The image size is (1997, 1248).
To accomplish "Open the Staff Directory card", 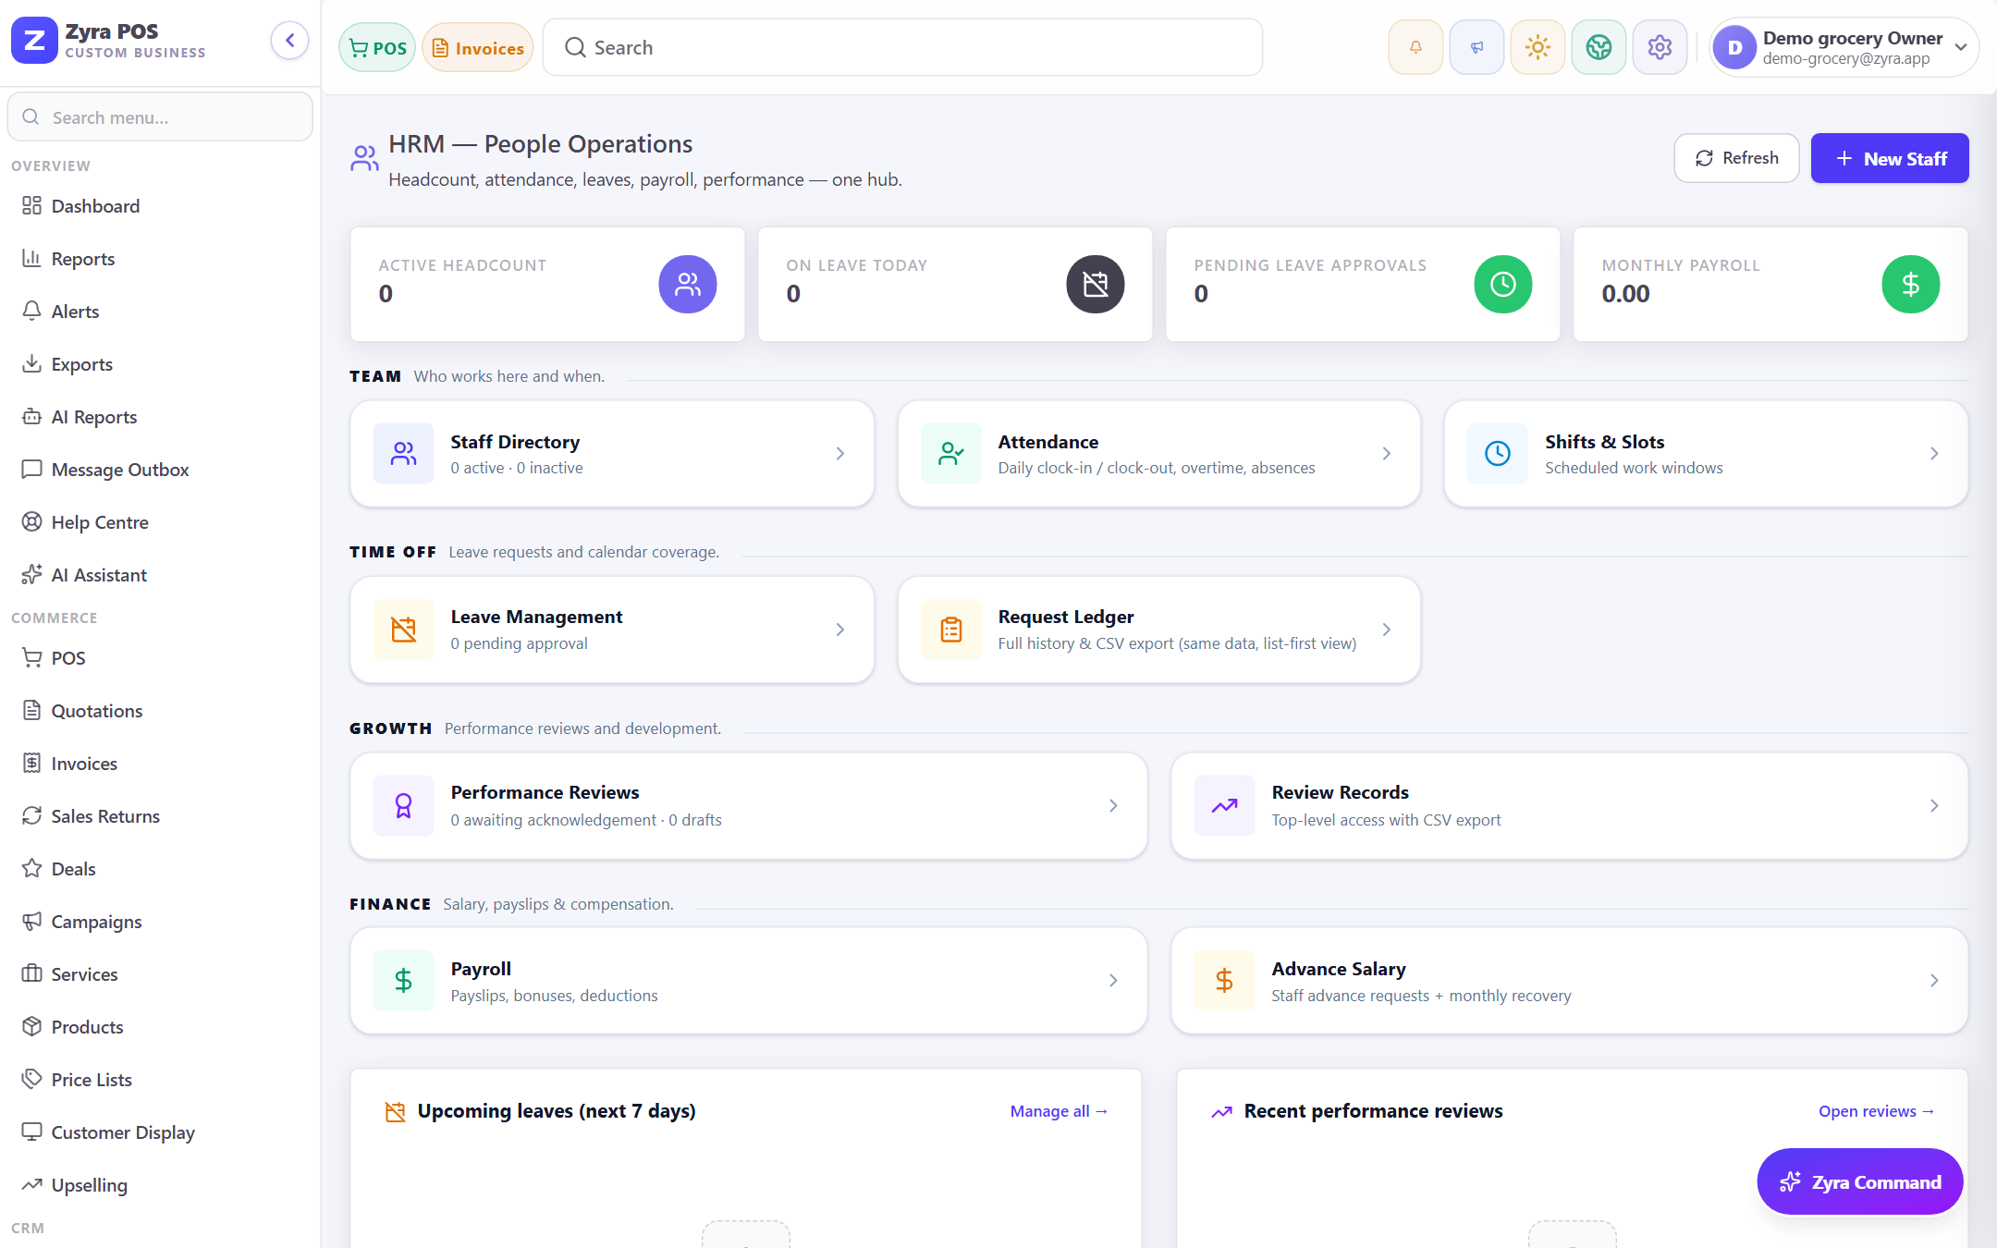I will click(612, 454).
